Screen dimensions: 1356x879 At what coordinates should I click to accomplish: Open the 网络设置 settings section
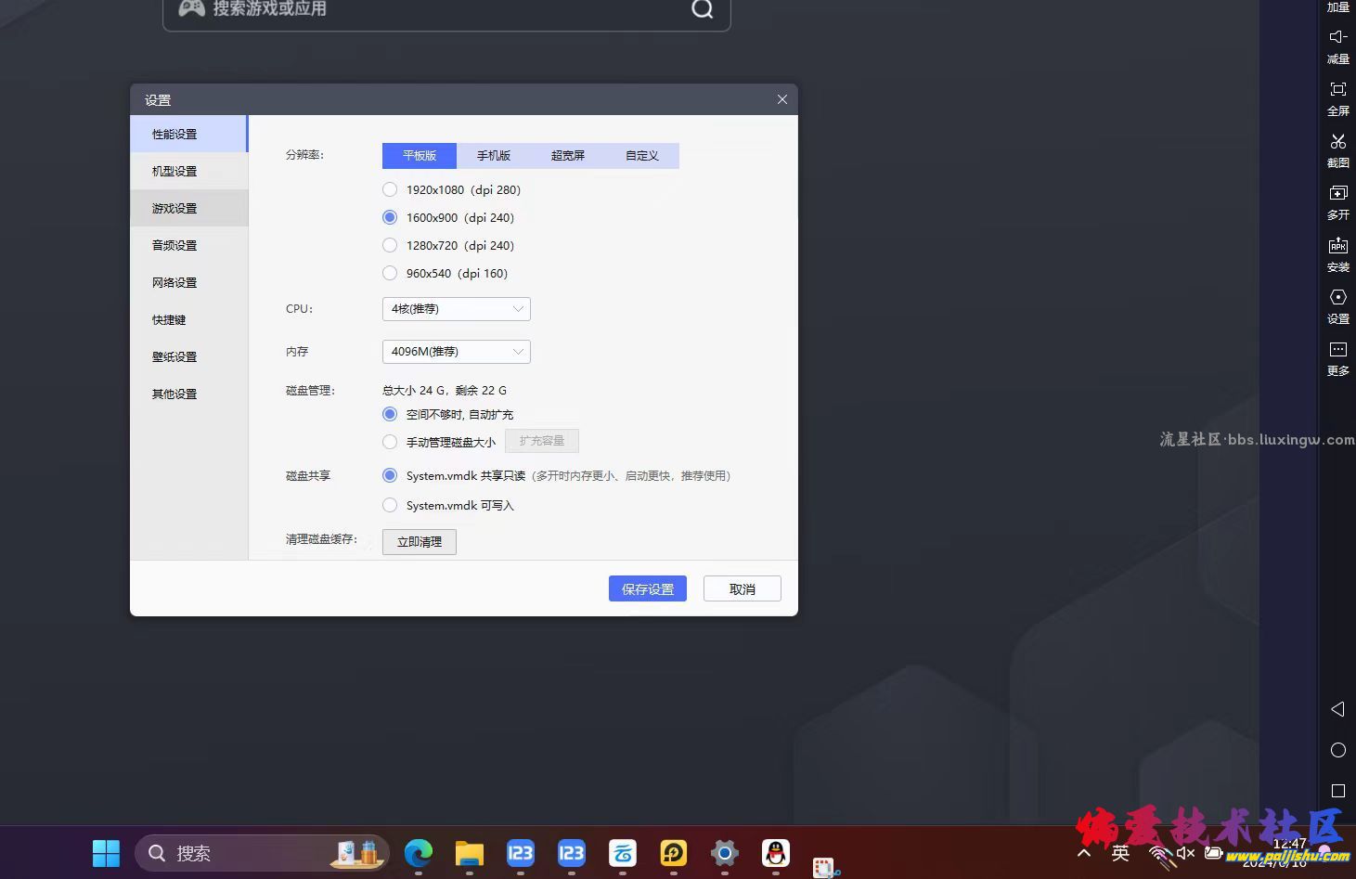pyautogui.click(x=174, y=282)
